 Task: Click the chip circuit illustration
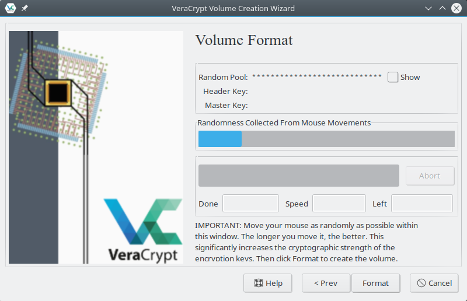coord(58,92)
